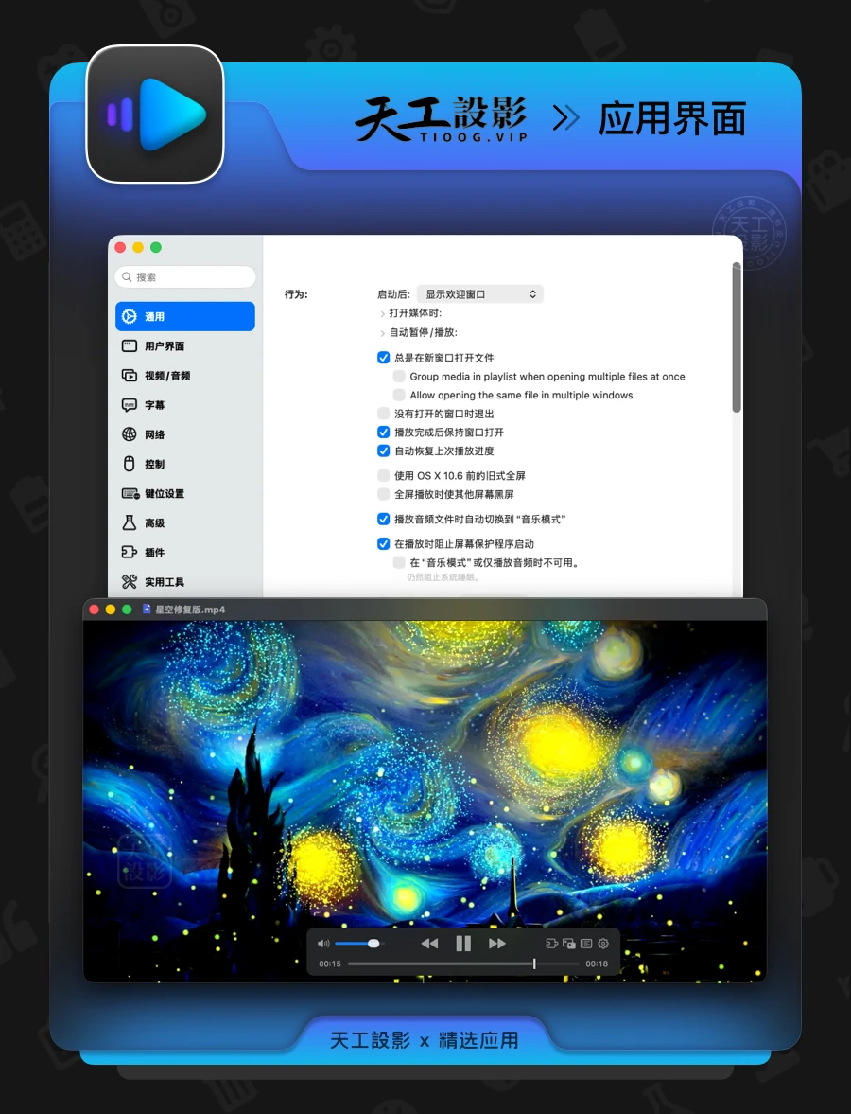
Task: Open 视频/音频 pane via its sidebar icon
Action: (130, 376)
